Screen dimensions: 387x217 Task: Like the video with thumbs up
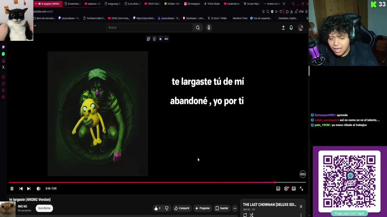(x=157, y=208)
